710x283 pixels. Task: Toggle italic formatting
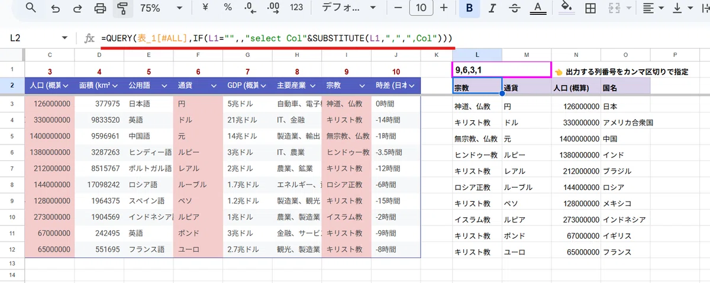(492, 8)
